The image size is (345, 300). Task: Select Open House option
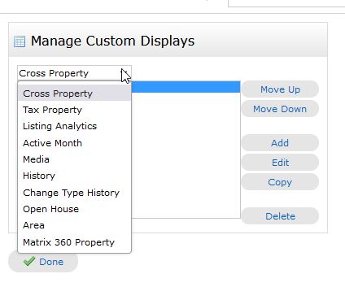click(74, 209)
